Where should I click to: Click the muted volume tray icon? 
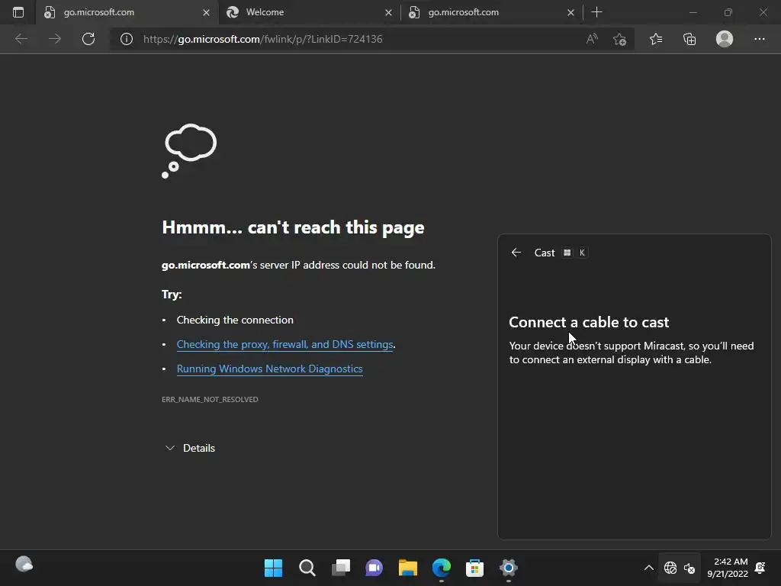[x=689, y=568]
